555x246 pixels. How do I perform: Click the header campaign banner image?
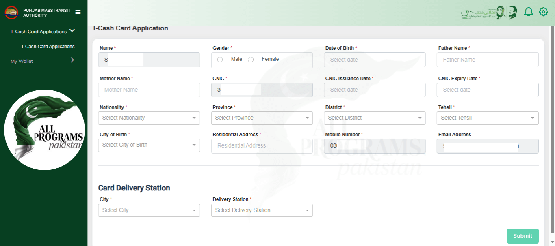(489, 13)
